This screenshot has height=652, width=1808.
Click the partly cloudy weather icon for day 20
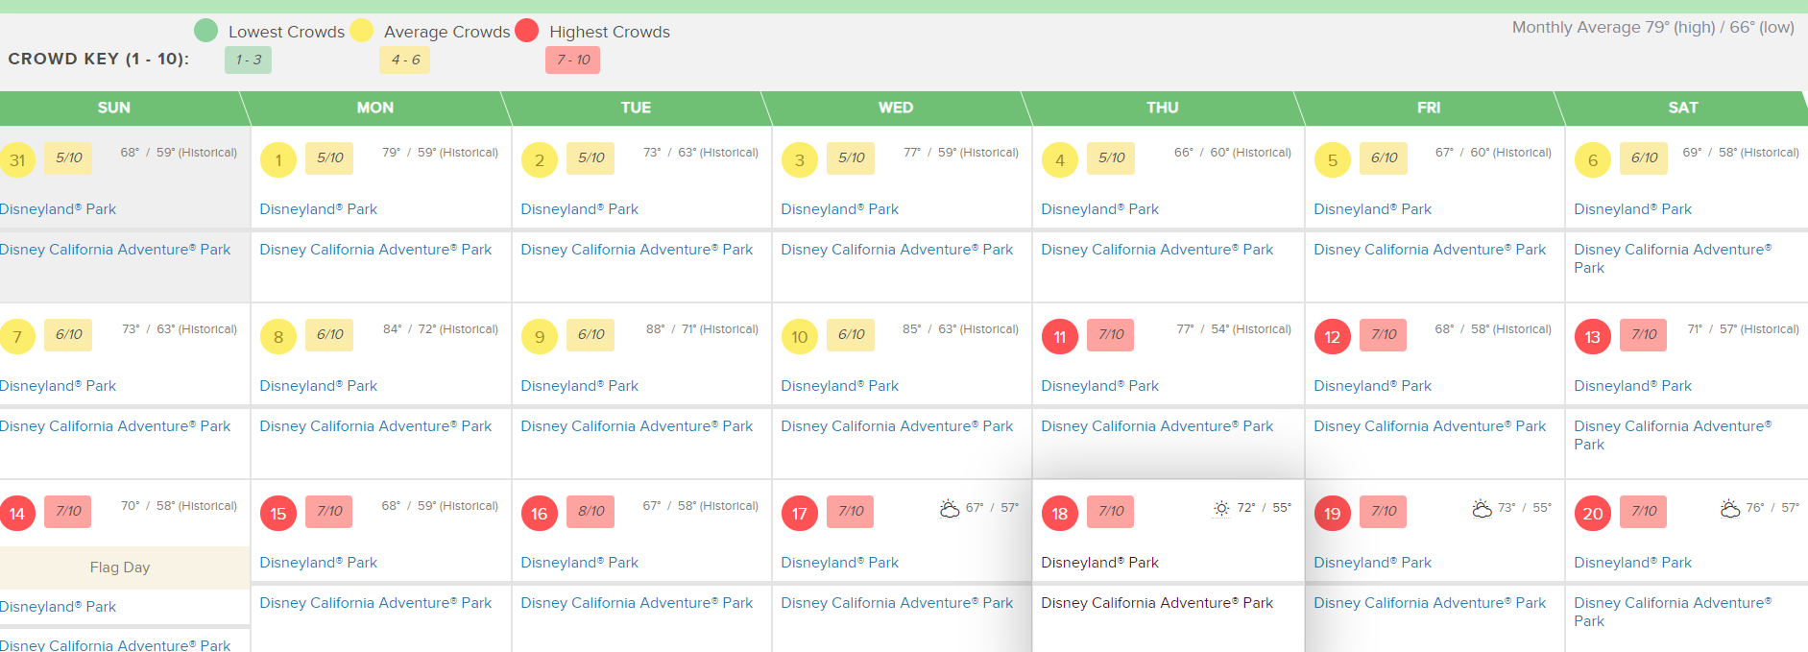point(1730,509)
